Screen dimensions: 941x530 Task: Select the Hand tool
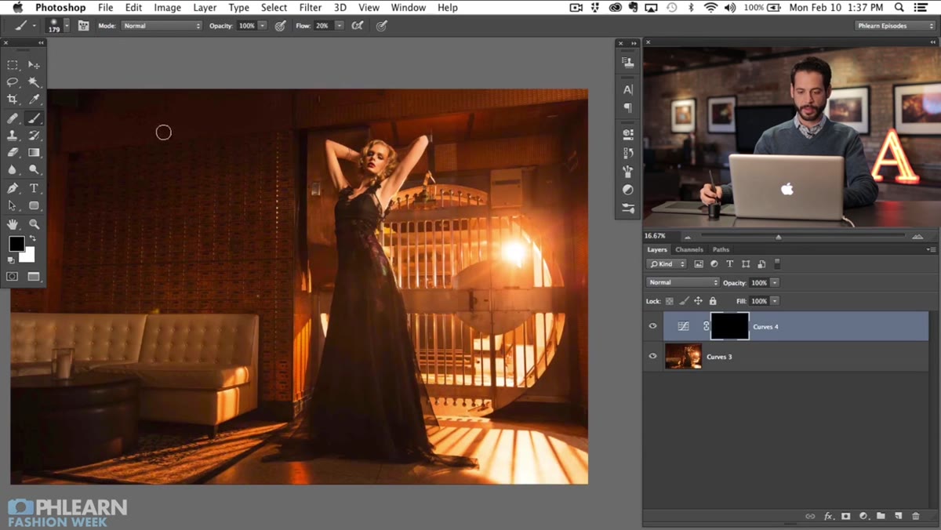tap(13, 224)
